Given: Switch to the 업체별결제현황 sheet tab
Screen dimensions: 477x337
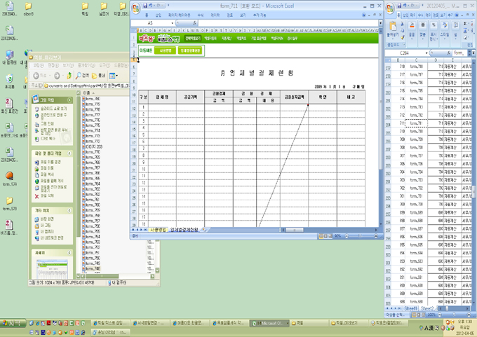Looking at the screenshot, I should [185, 229].
